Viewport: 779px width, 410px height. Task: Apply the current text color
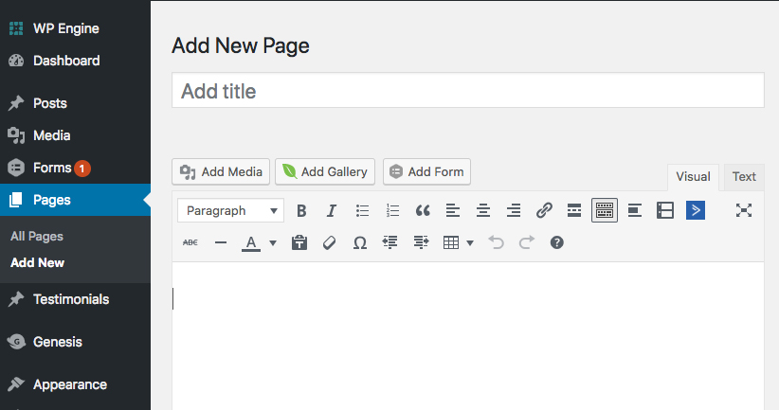pyautogui.click(x=251, y=242)
